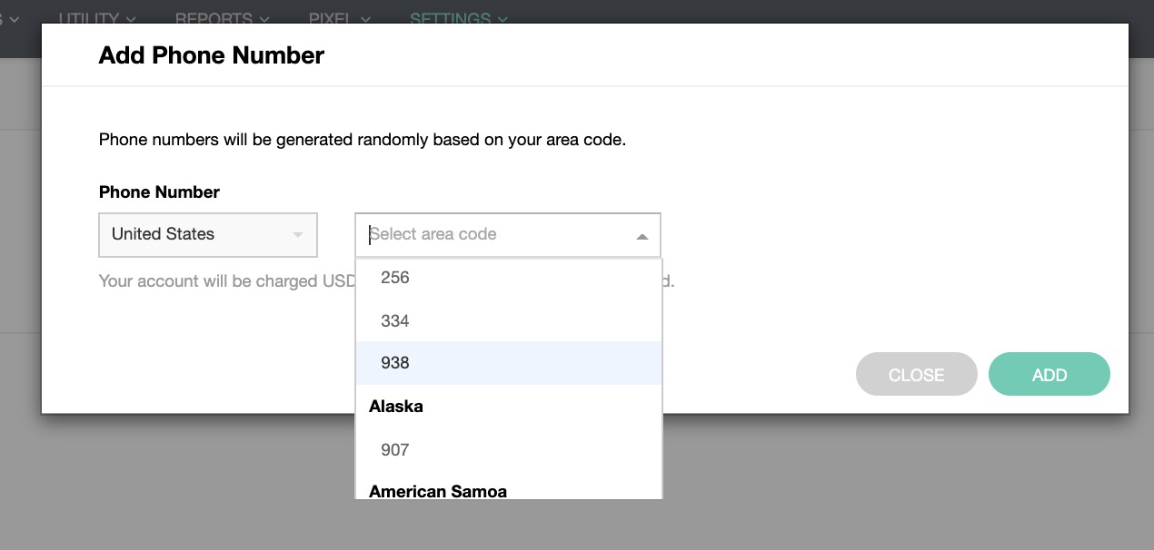Image resolution: width=1154 pixels, height=550 pixels.
Task: Pick the highlighted 938 area code
Action: click(x=395, y=363)
